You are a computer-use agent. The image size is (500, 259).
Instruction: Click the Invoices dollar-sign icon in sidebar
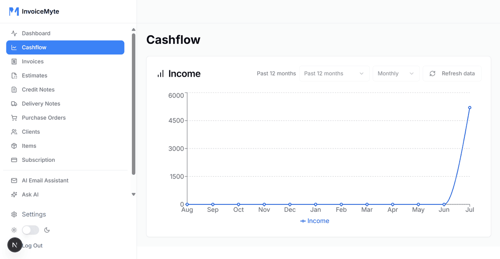(x=14, y=62)
